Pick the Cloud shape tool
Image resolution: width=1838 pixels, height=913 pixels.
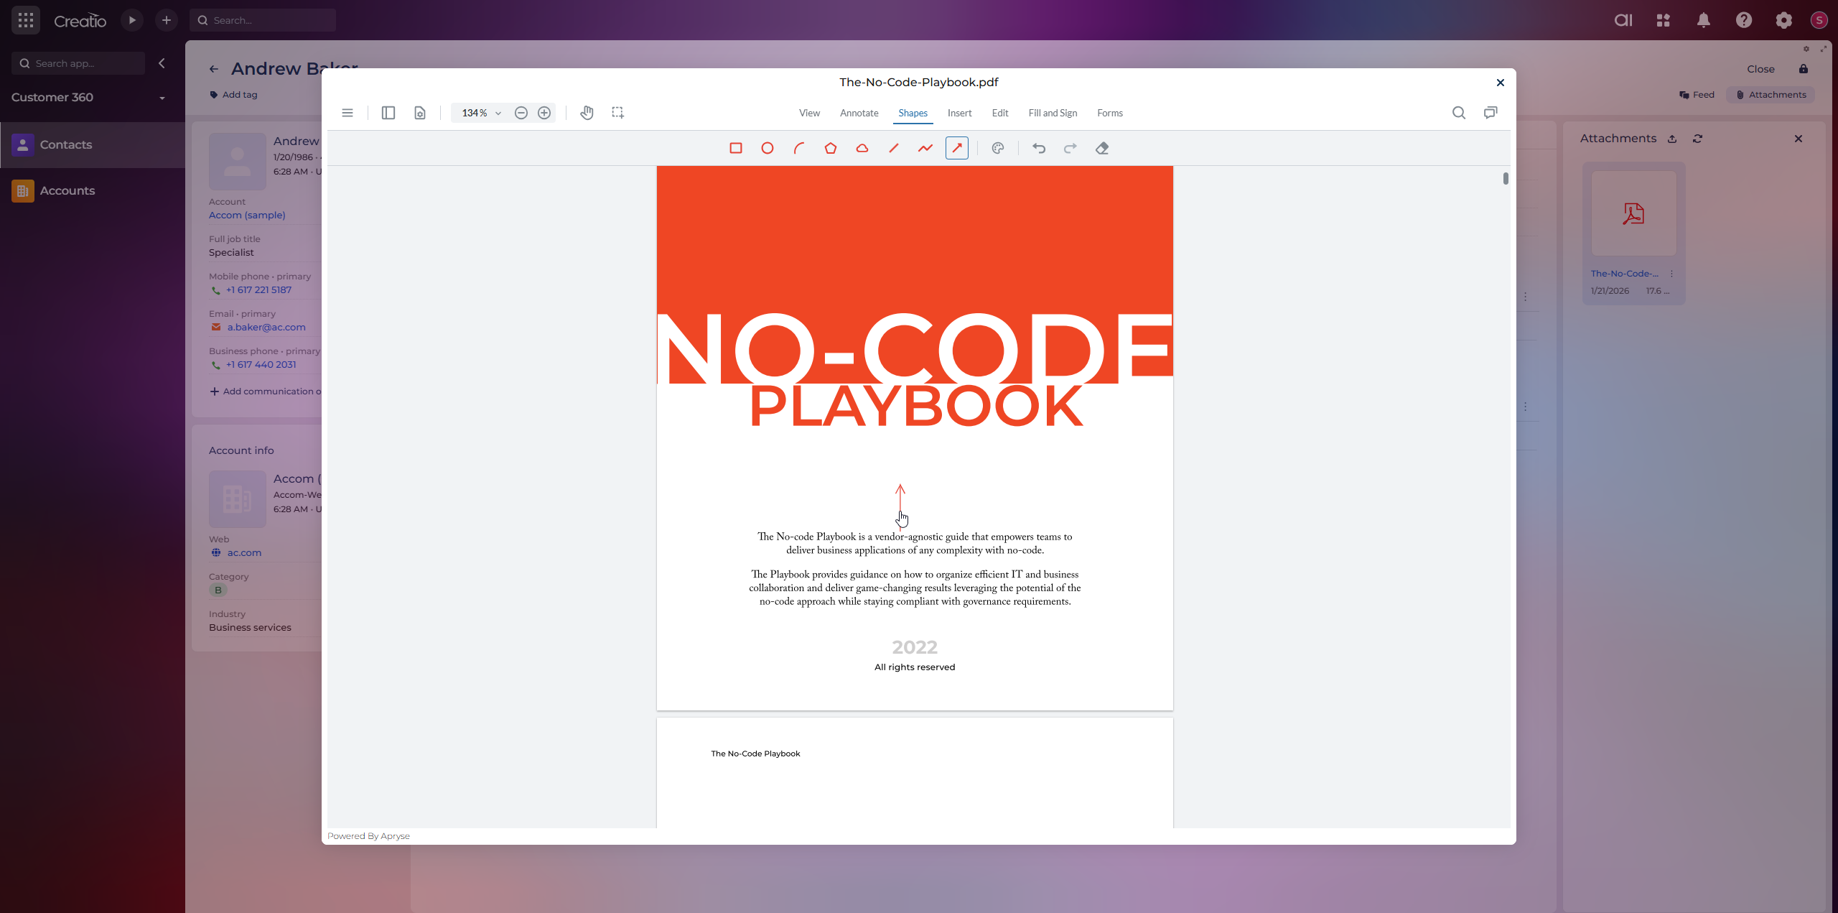(x=862, y=148)
